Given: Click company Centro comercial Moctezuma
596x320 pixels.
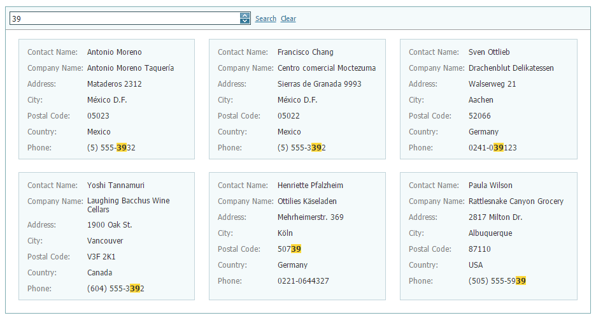Looking at the screenshot, I should point(327,68).
